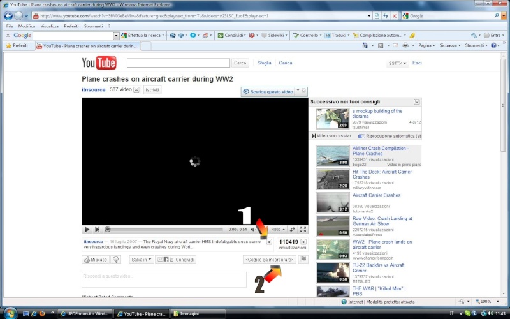Image resolution: width=510 pixels, height=319 pixels.
Task: Toggle Riproduzione automatica autoplay switch
Action: (x=361, y=136)
